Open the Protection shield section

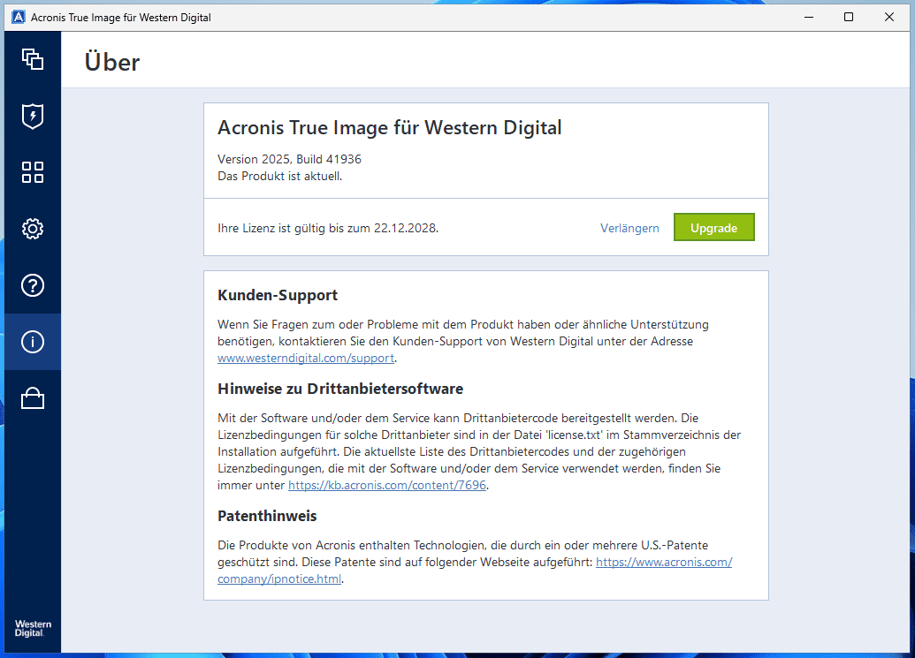tap(33, 116)
